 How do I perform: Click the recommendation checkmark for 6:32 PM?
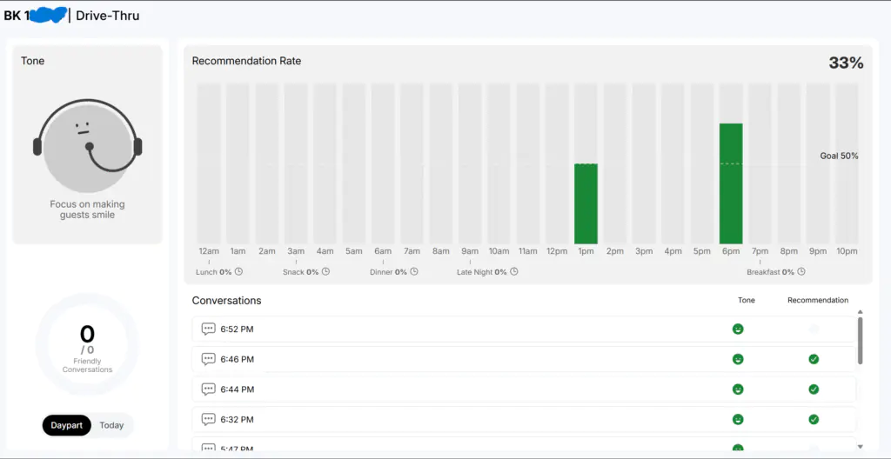coord(814,419)
